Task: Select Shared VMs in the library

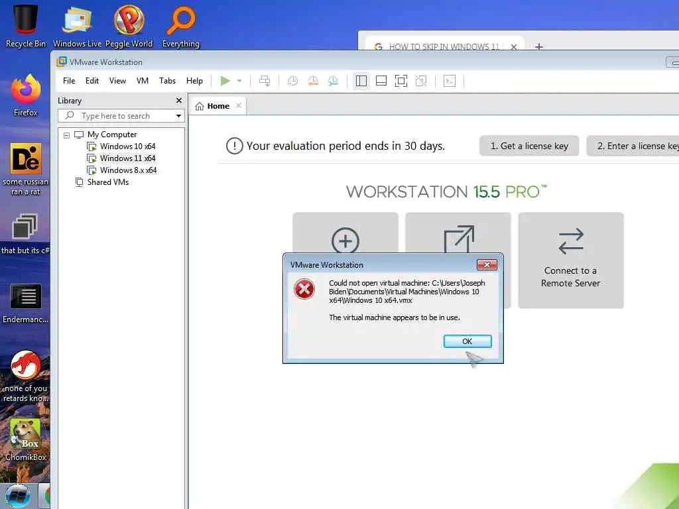Action: click(x=108, y=182)
